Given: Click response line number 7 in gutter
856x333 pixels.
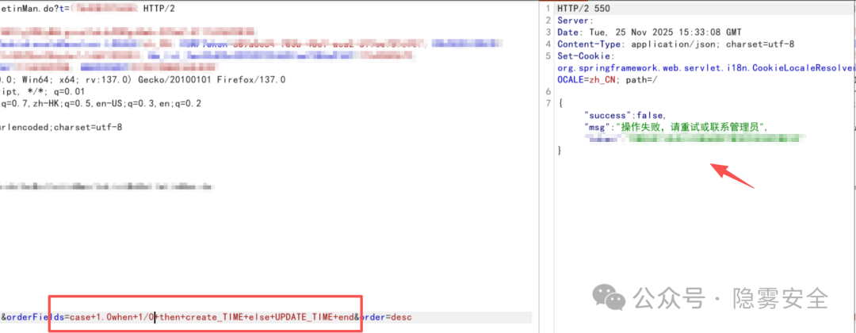Looking at the screenshot, I should [x=548, y=104].
